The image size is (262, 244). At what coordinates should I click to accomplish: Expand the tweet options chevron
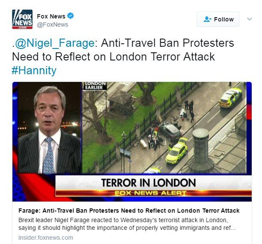[249, 19]
